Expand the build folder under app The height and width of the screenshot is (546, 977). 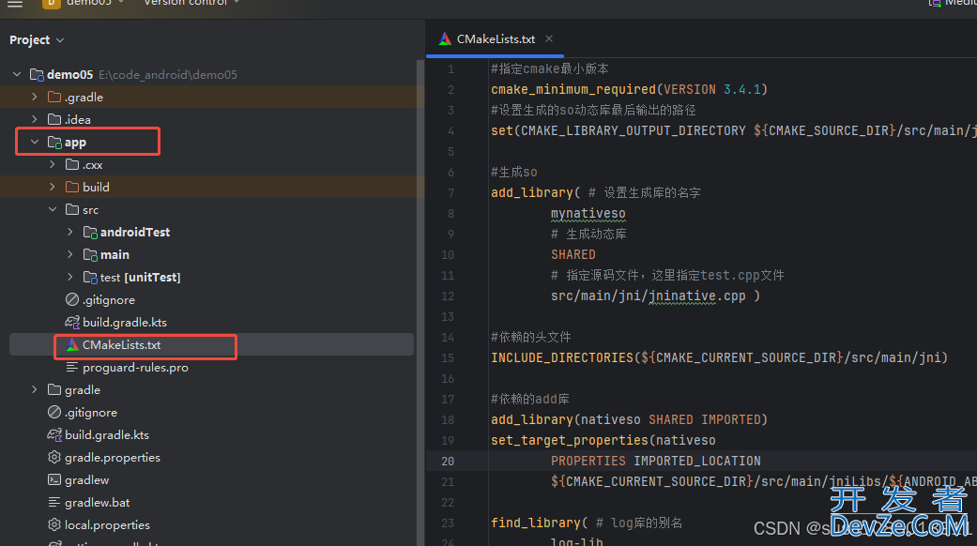pos(53,187)
